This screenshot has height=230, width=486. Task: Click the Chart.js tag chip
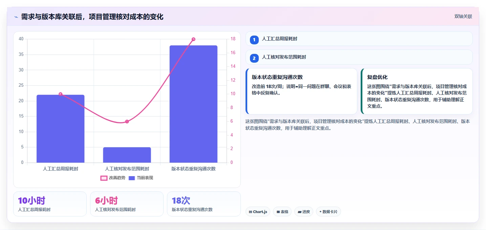(x=258, y=212)
